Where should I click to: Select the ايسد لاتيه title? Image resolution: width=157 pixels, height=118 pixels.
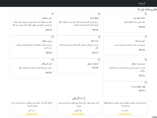point(94,41)
